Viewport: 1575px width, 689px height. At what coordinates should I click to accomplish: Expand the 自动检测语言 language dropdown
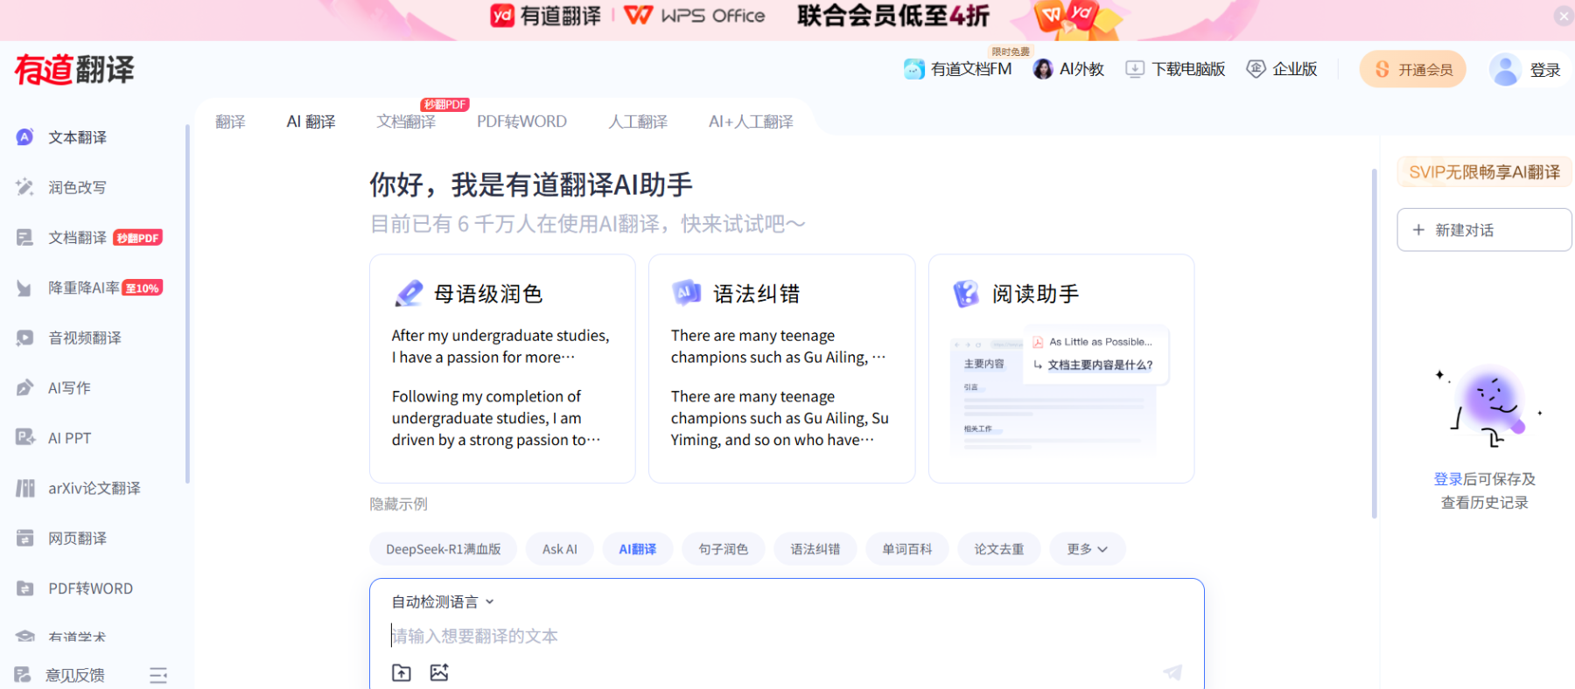point(443,602)
